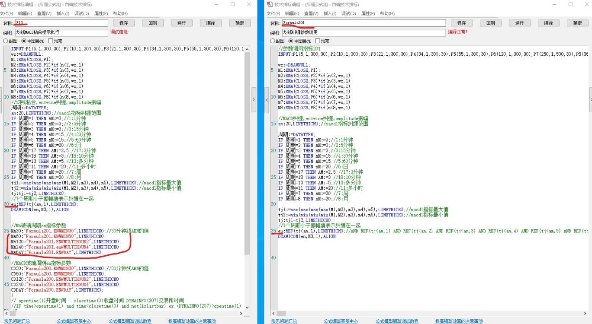Open 插入(I) menu in left window
592x324 pixels.
(63, 13)
